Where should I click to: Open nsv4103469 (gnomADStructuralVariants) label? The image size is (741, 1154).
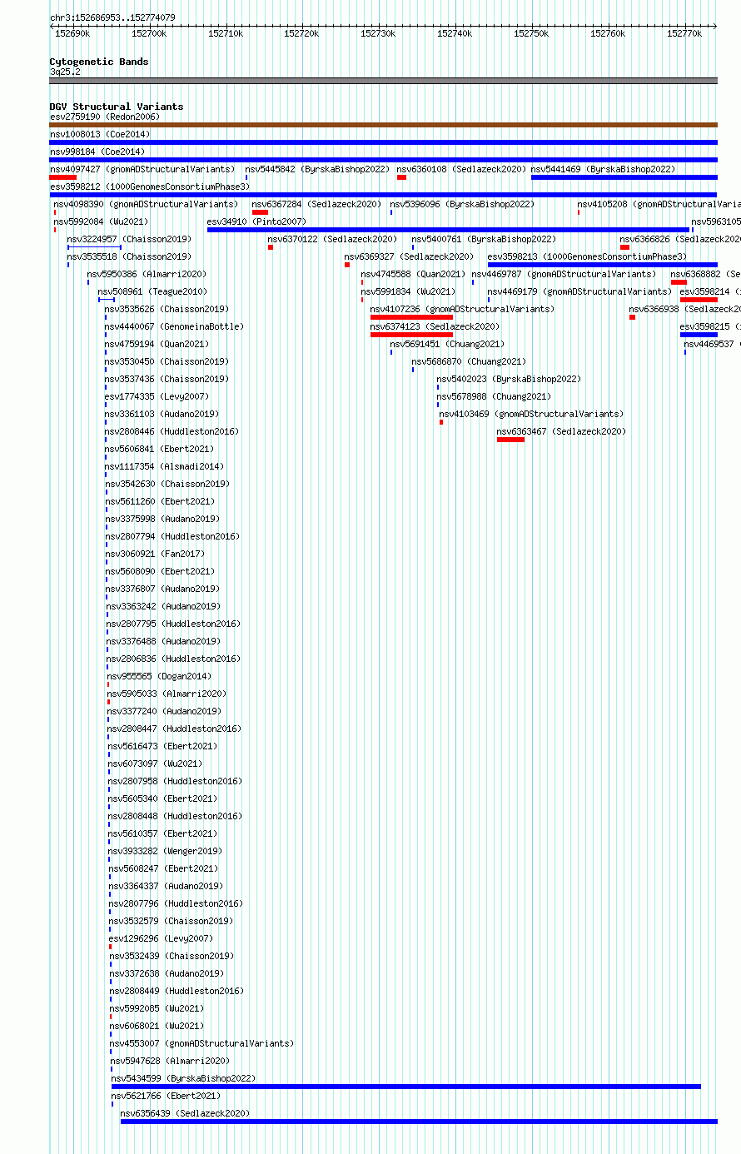pos(531,414)
